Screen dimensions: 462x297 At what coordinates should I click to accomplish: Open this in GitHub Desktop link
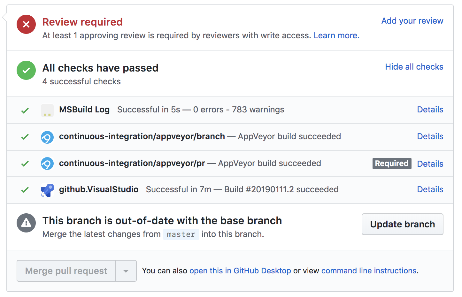click(240, 271)
